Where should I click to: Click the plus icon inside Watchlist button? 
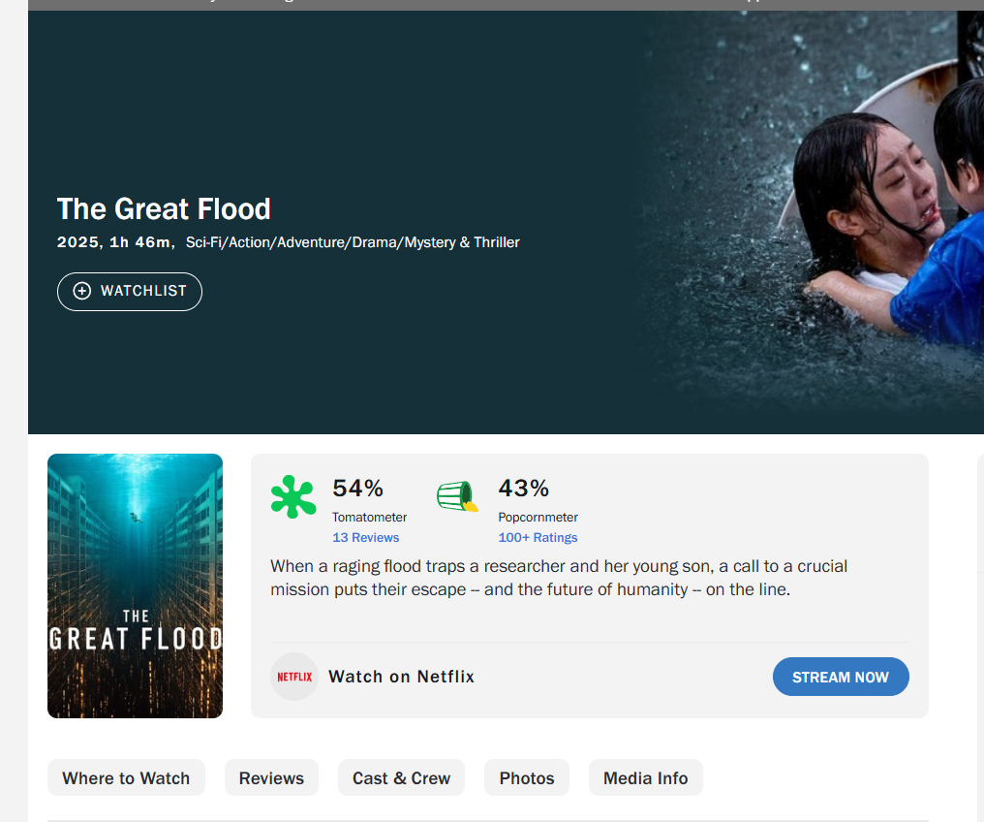pos(82,291)
